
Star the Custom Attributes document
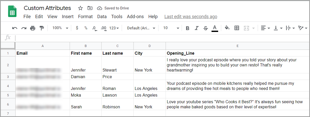pos(80,8)
